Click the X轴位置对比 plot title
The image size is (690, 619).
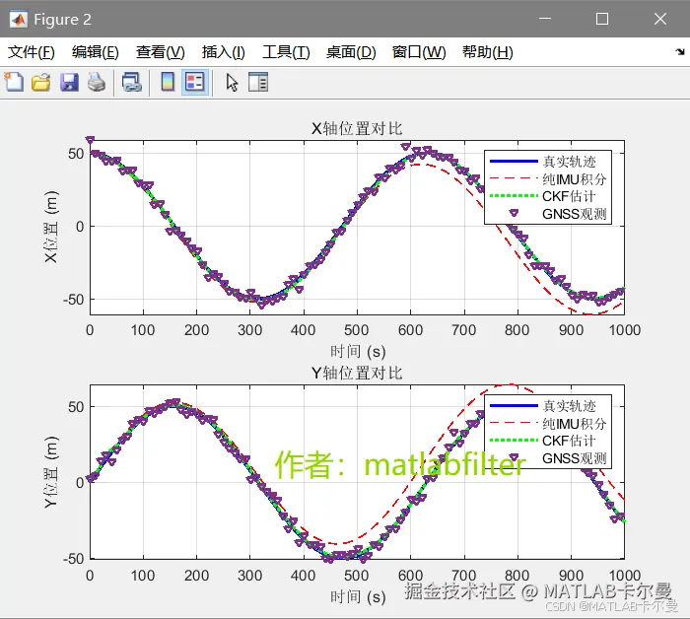(357, 129)
